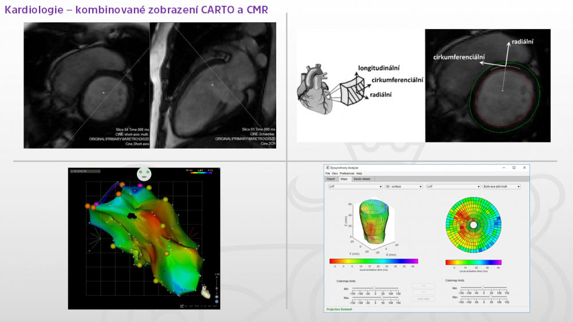Click the center of the bulls-eye plot
This screenshot has height=322, width=573.
click(473, 225)
